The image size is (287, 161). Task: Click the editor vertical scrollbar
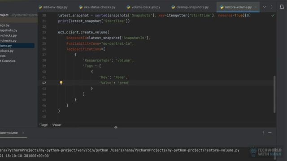[274, 94]
